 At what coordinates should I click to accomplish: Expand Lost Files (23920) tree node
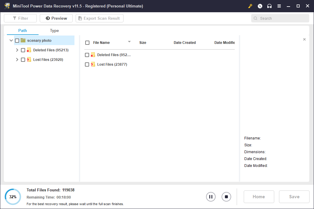tap(17, 60)
